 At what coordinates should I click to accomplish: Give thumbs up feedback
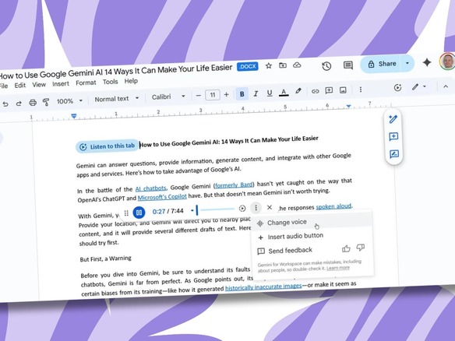(x=346, y=248)
